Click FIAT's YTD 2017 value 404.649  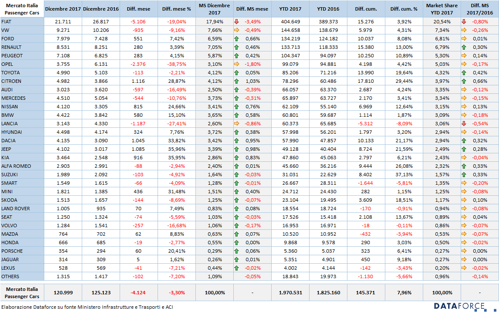pyautogui.click(x=290, y=22)
